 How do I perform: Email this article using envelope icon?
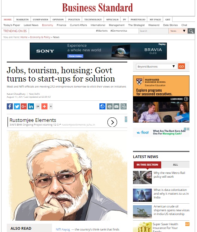click(x=116, y=106)
